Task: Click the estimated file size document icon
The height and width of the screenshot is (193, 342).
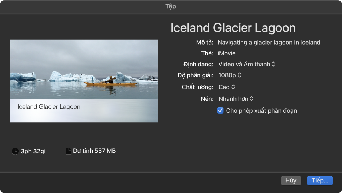Action: click(69, 151)
